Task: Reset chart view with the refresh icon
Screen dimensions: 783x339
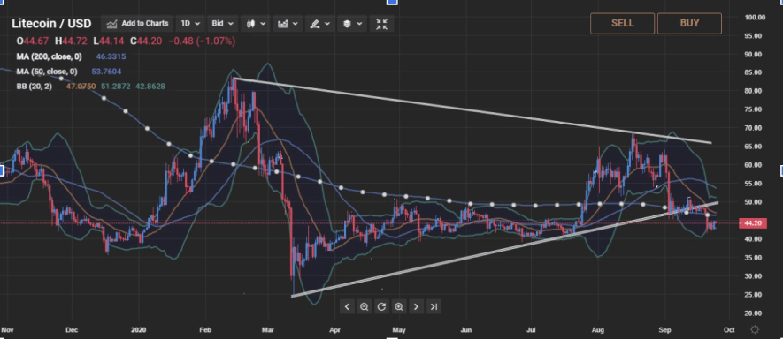Action: 381,306
